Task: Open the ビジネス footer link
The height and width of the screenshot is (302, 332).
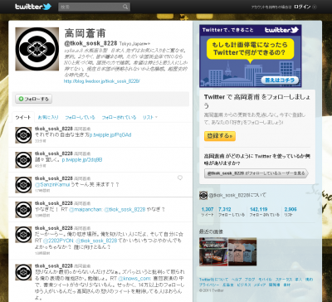Action: (x=244, y=285)
